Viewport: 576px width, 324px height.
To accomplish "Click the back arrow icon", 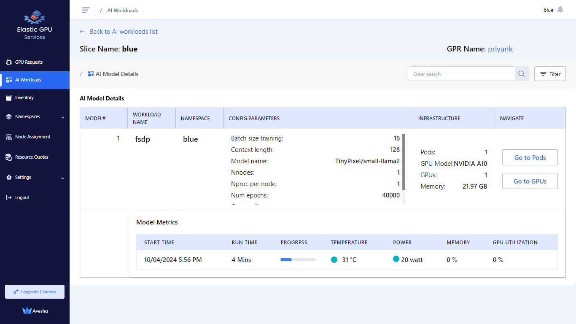I will click(82, 32).
